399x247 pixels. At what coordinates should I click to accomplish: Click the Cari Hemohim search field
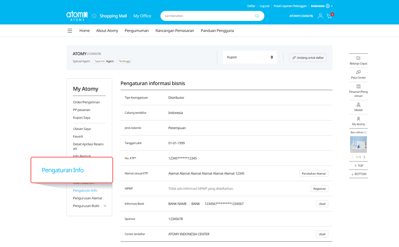(208, 16)
